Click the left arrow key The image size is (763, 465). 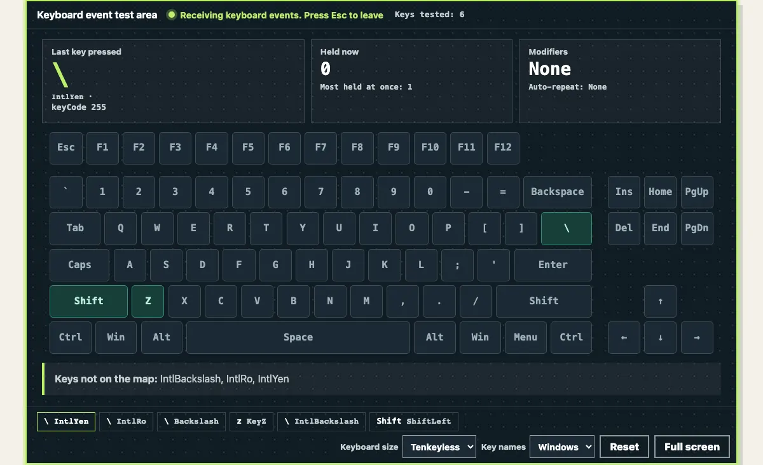pyautogui.click(x=624, y=337)
